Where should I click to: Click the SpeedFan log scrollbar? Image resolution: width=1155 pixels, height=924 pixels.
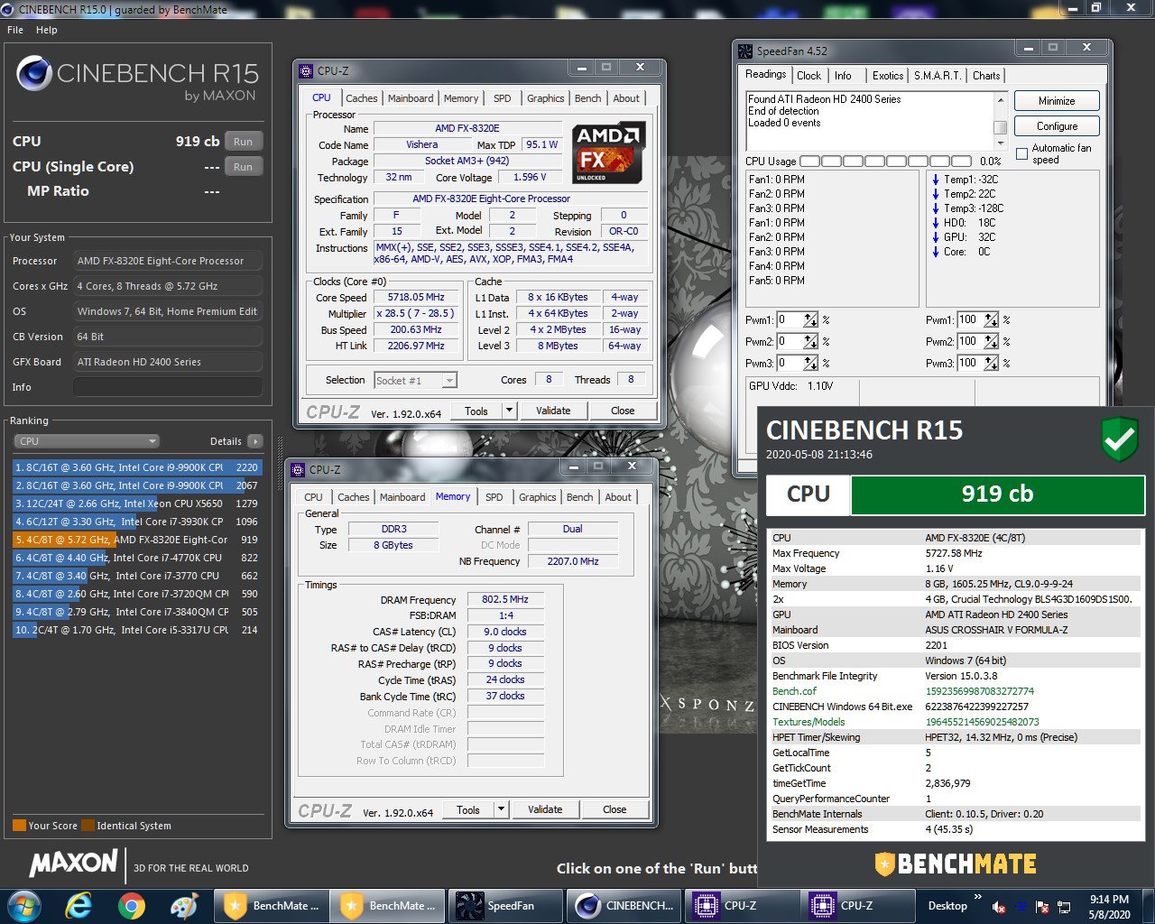coord(1000,120)
